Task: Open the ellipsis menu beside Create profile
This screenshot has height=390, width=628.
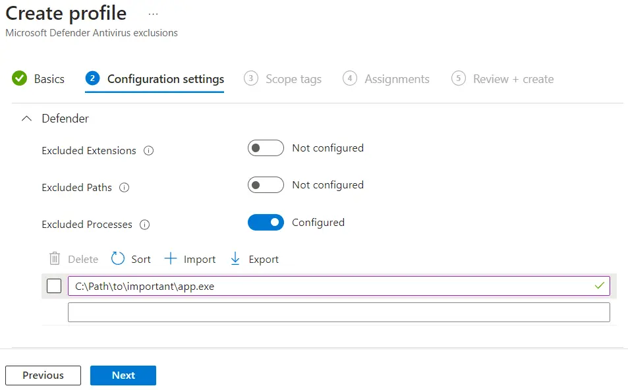Action: click(x=153, y=14)
